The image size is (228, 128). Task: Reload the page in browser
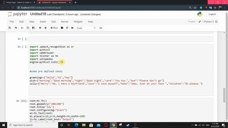click(13, 8)
